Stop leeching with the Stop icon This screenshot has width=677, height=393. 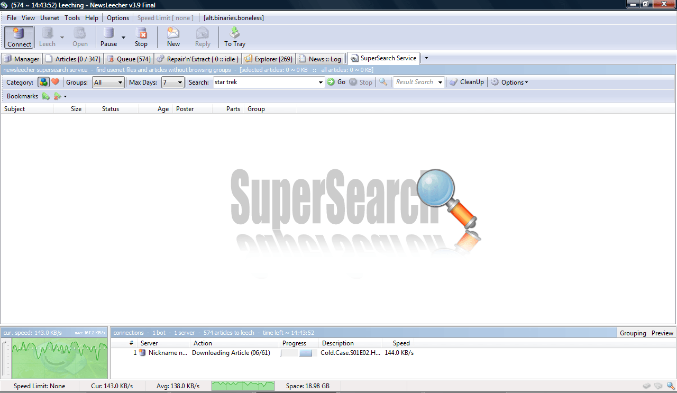point(141,38)
